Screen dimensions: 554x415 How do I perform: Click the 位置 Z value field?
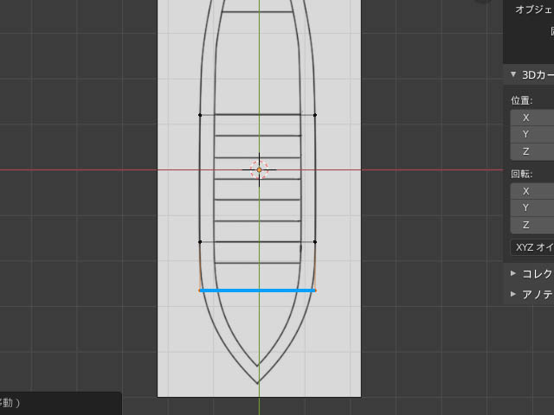tap(532, 151)
